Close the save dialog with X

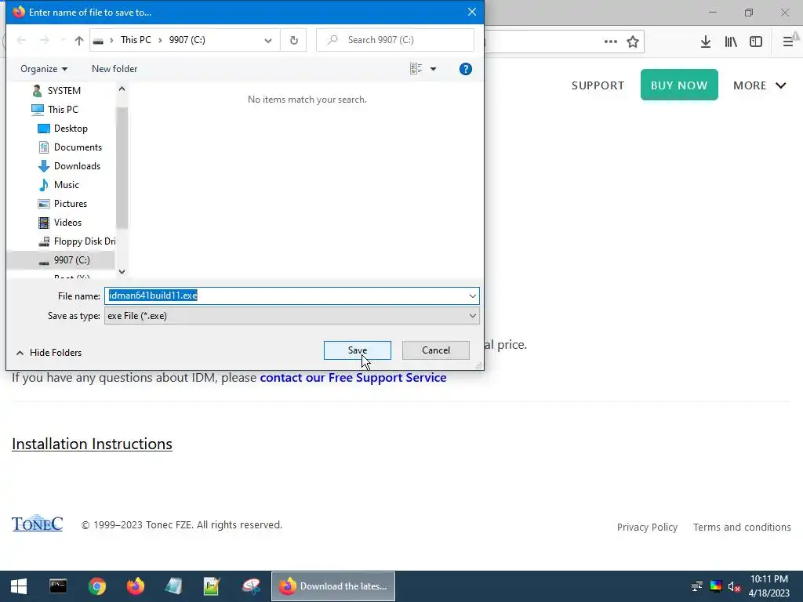tap(471, 12)
